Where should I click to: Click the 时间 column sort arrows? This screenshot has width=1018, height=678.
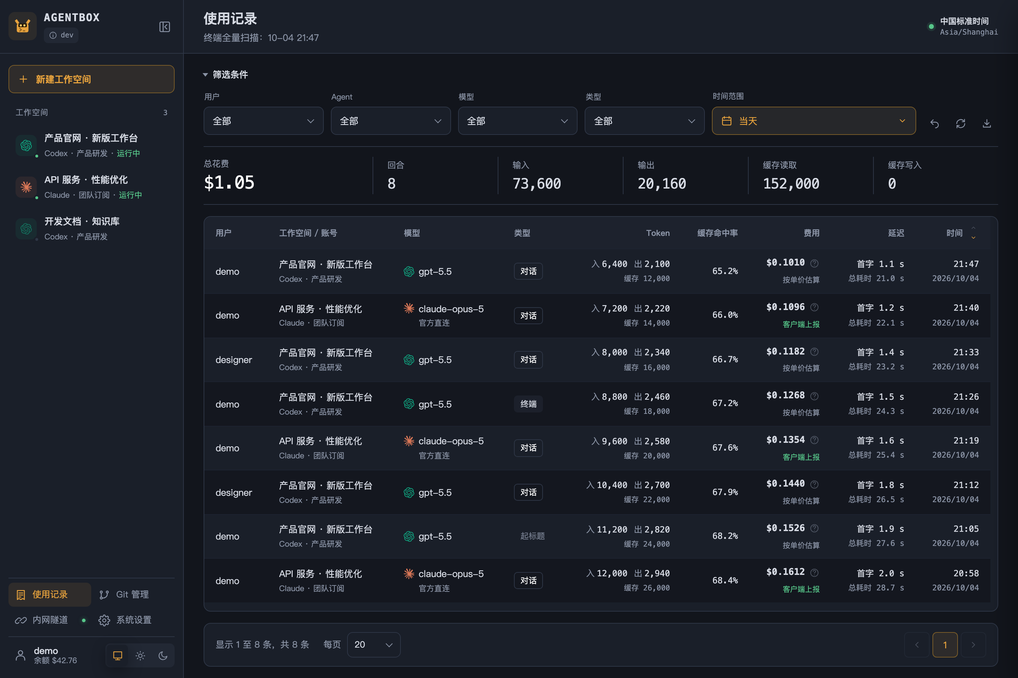[x=973, y=233]
